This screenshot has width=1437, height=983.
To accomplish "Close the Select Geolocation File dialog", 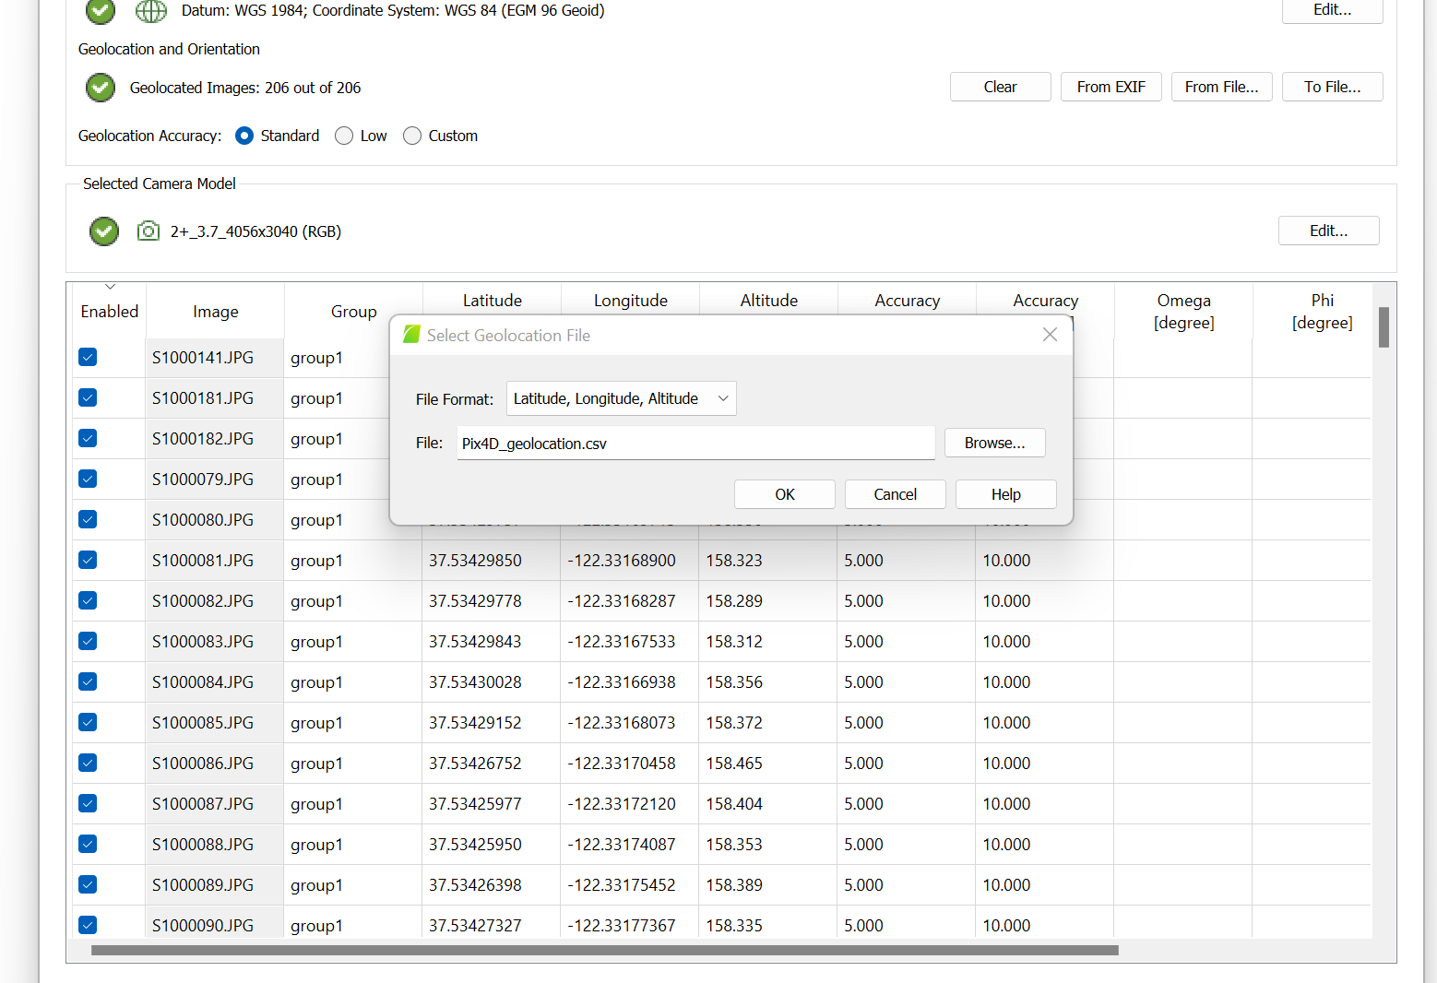I will click(1050, 335).
